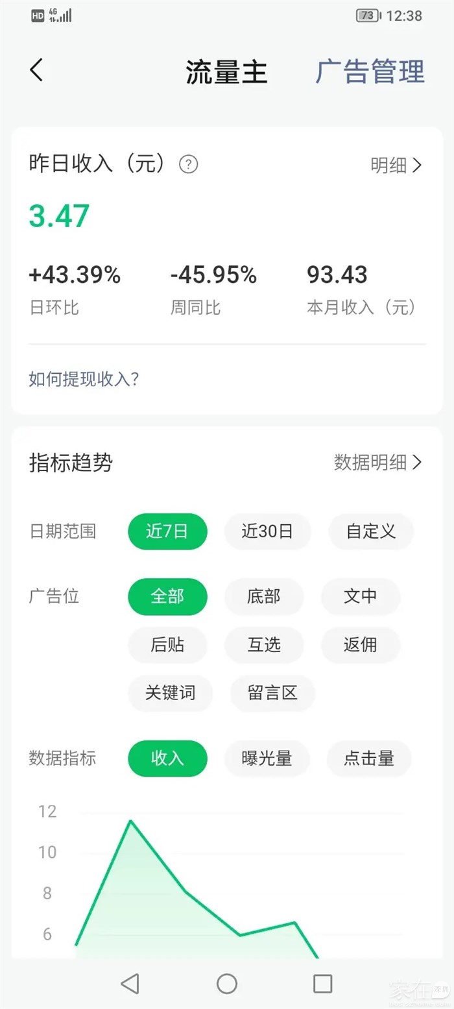The width and height of the screenshot is (454, 1009).
Task: Expand 数据明细 data details
Action: click(x=378, y=462)
